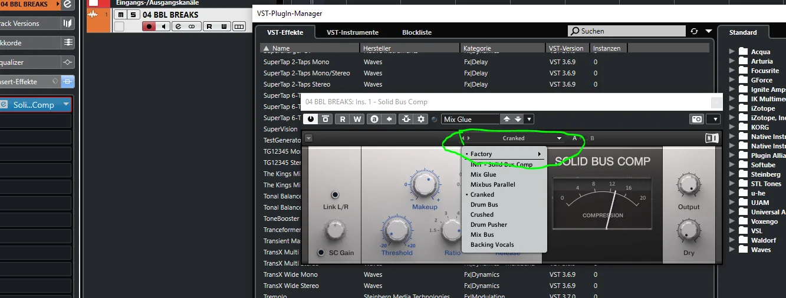Viewport: 786px width, 298px height.
Task: Click the Mix Glue preset name field
Action: click(x=471, y=119)
